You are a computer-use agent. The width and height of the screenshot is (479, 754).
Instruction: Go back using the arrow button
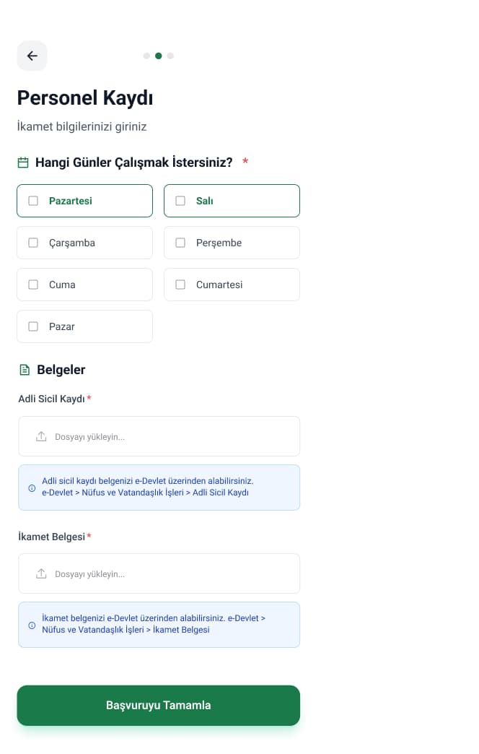(x=32, y=56)
